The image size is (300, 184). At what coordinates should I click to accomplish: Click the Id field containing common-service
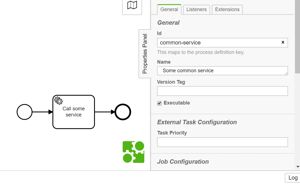[x=219, y=43]
